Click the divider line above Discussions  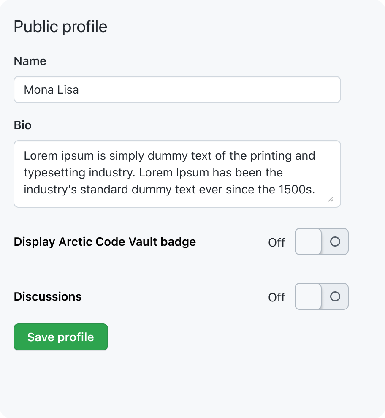[179, 269]
